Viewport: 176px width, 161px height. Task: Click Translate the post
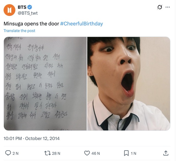point(19,31)
